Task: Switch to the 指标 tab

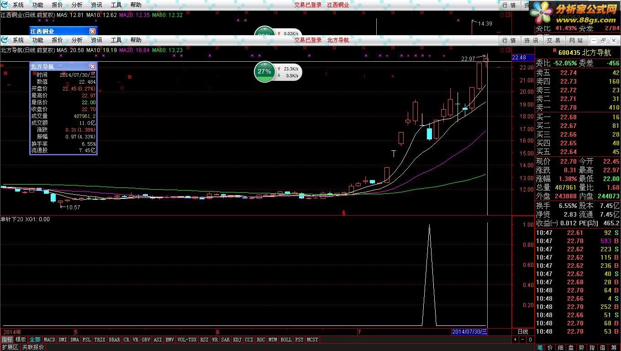Action: tap(7, 340)
